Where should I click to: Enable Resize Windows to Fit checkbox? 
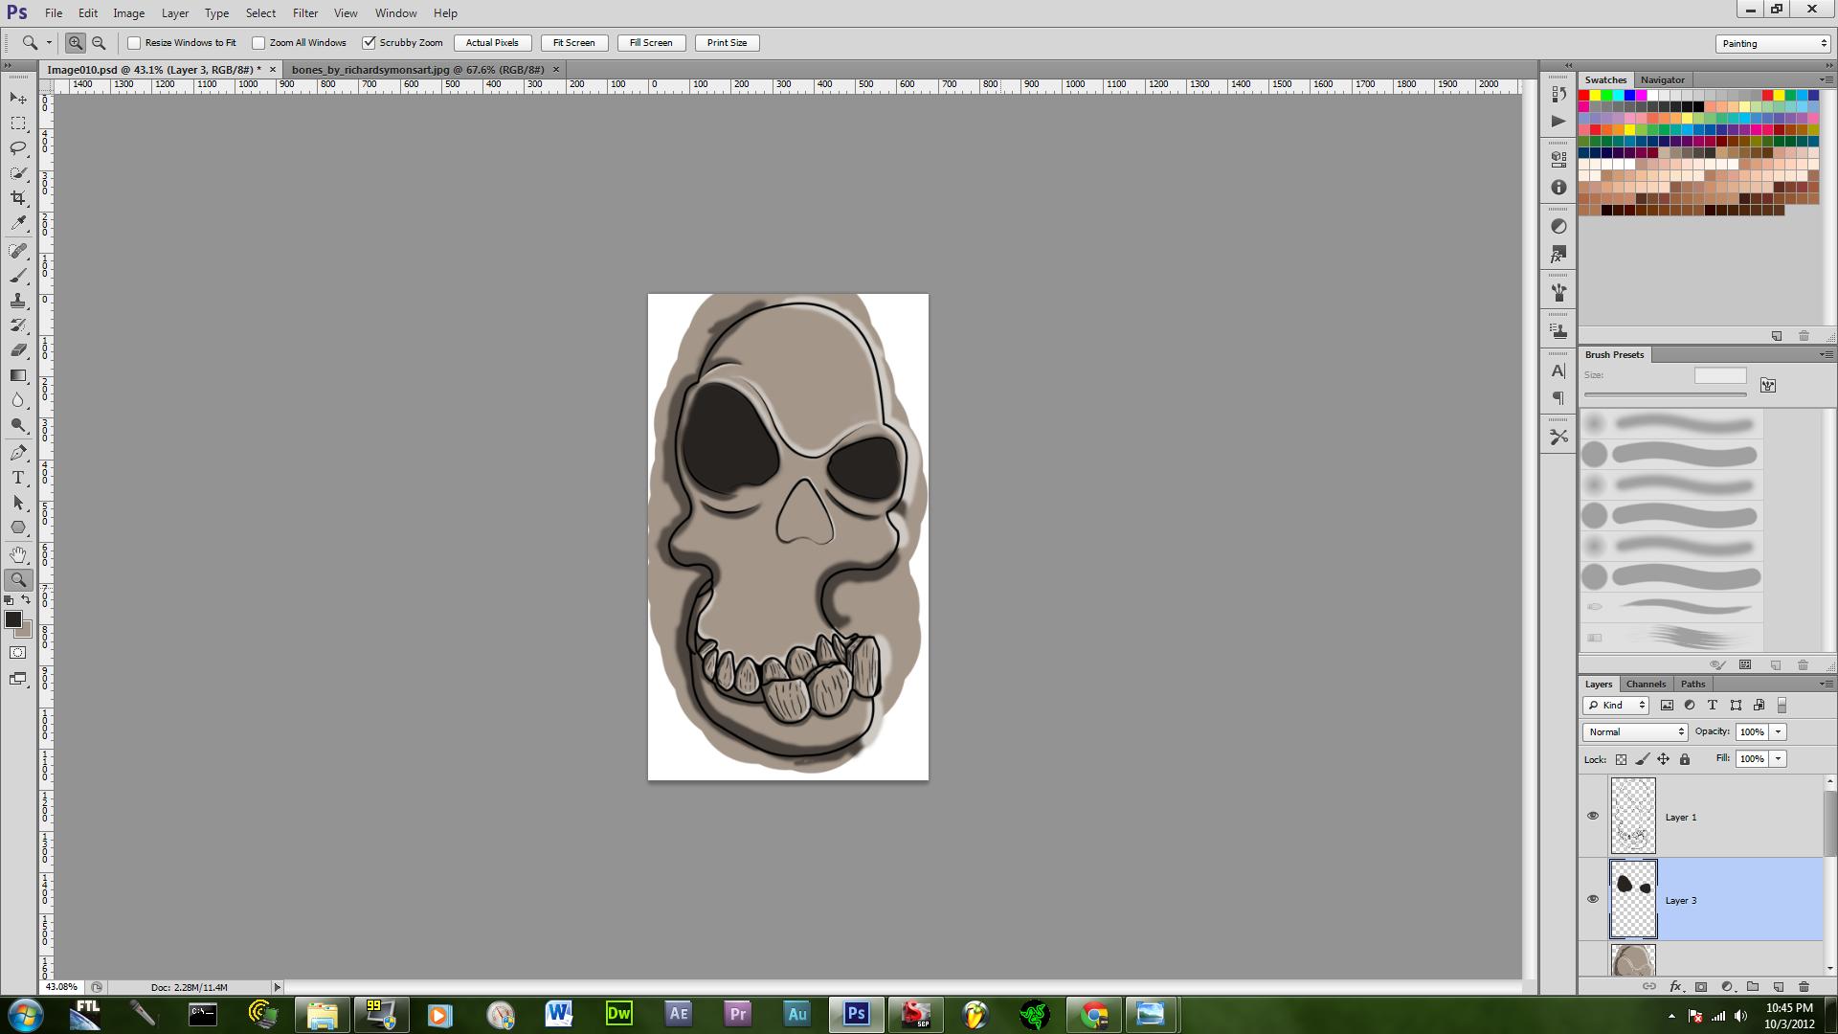coord(134,43)
